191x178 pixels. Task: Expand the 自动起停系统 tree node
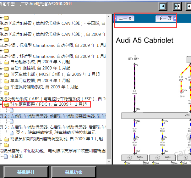pos(1,62)
